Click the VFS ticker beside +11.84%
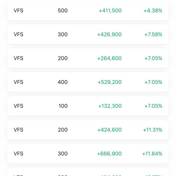The image size is (176, 176). [x=18, y=153]
